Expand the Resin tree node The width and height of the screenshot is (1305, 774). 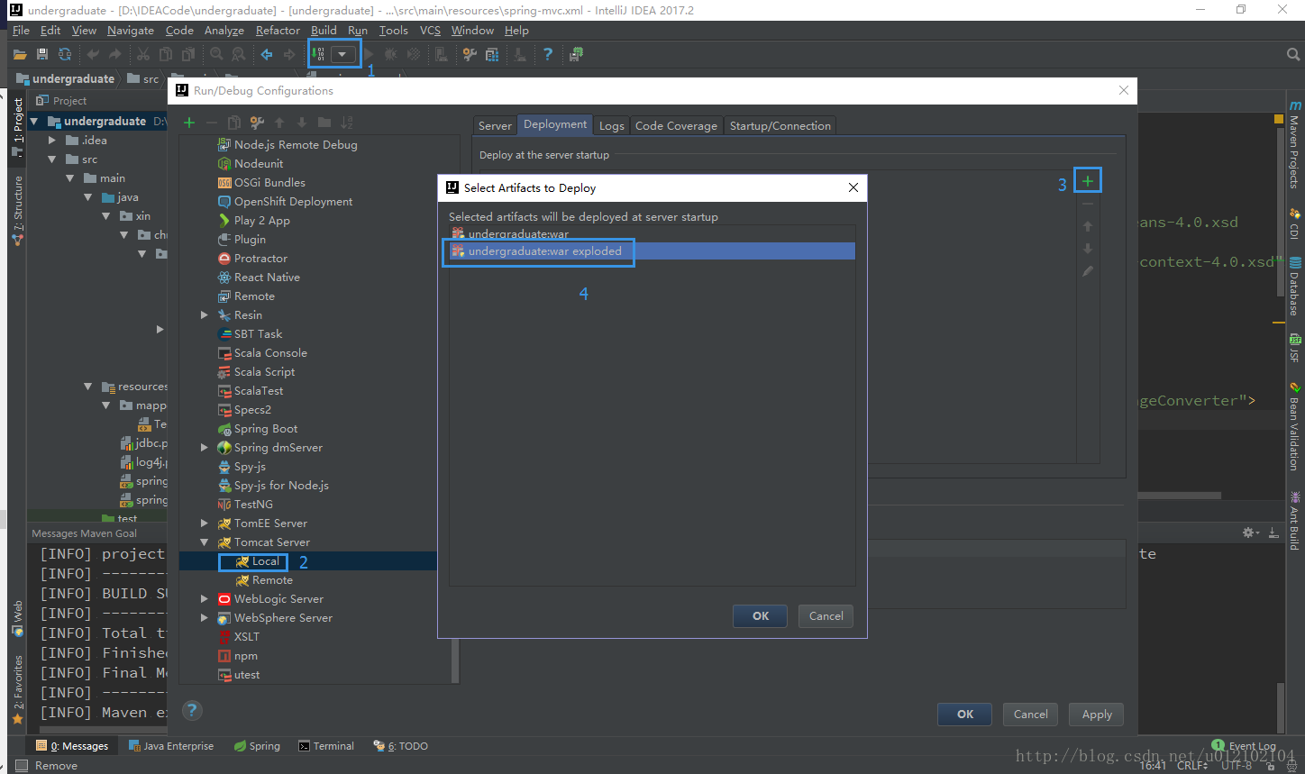[205, 315]
